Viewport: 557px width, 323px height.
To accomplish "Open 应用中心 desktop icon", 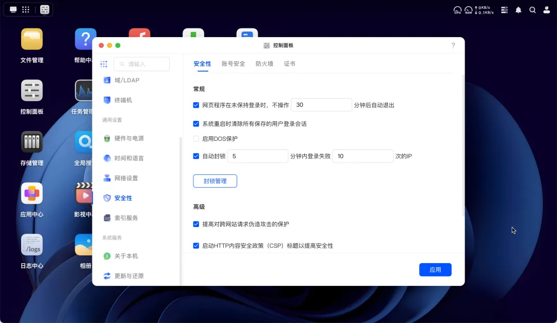I will click(31, 193).
